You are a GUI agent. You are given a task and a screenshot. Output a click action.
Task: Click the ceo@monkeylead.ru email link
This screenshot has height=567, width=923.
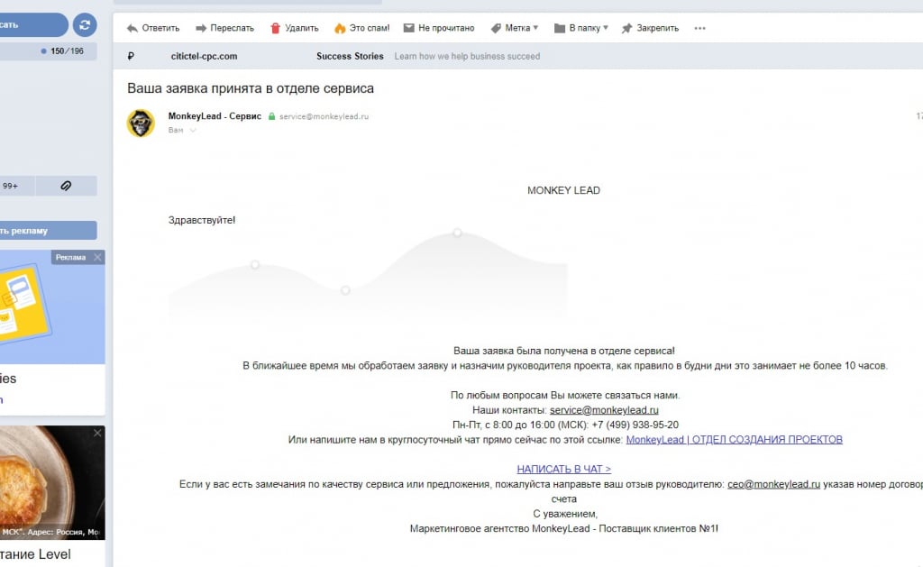pos(773,484)
